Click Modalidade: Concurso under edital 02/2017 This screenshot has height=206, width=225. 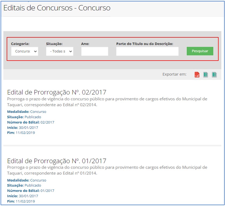pos(27,112)
